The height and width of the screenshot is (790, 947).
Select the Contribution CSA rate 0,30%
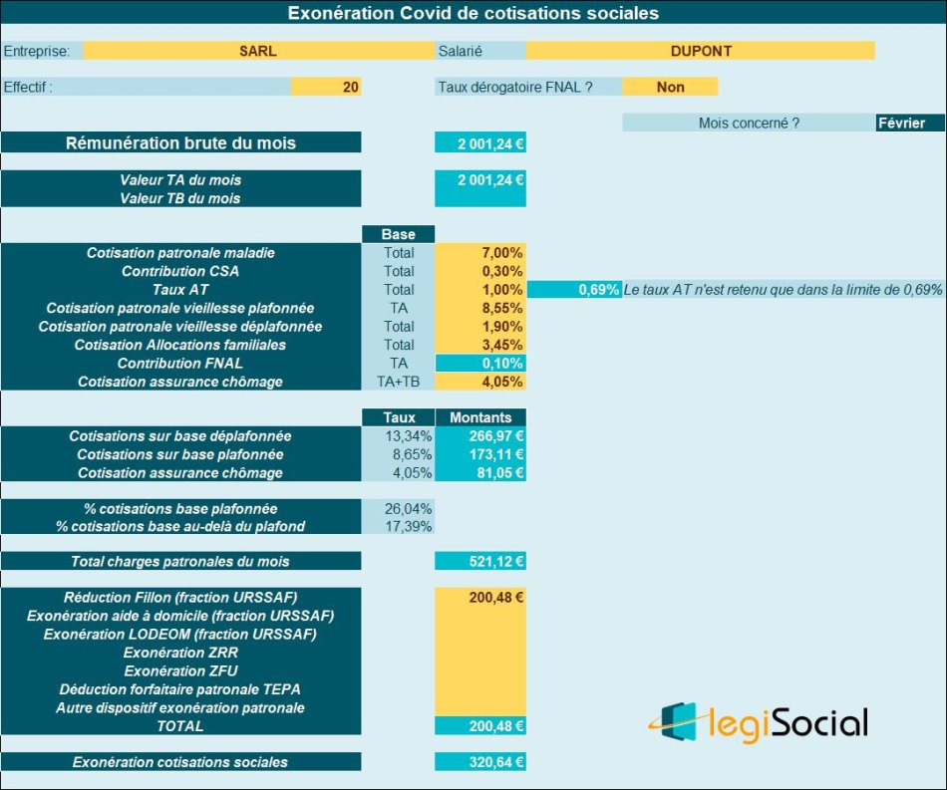(479, 271)
